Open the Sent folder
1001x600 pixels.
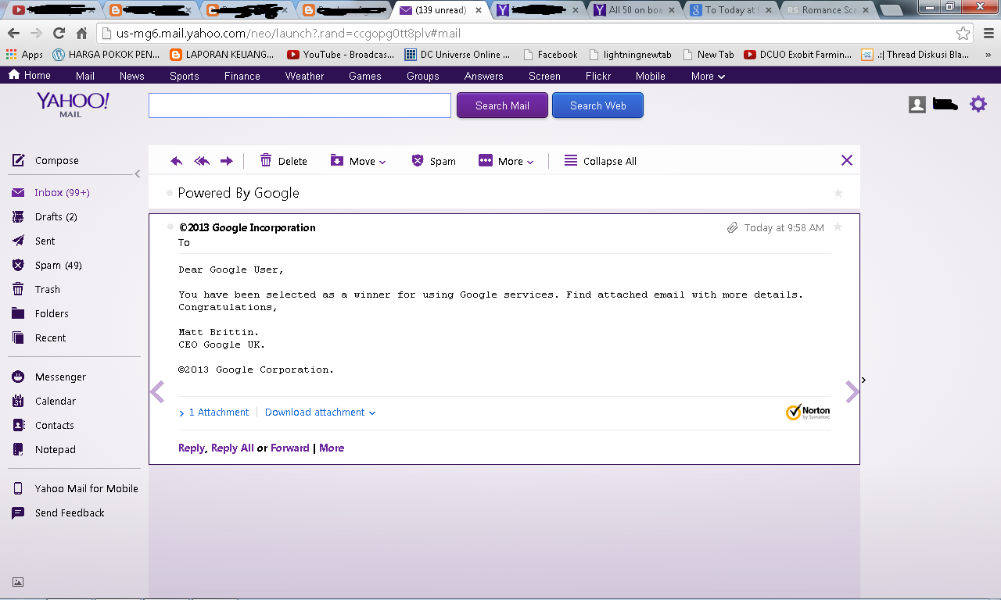point(34,241)
